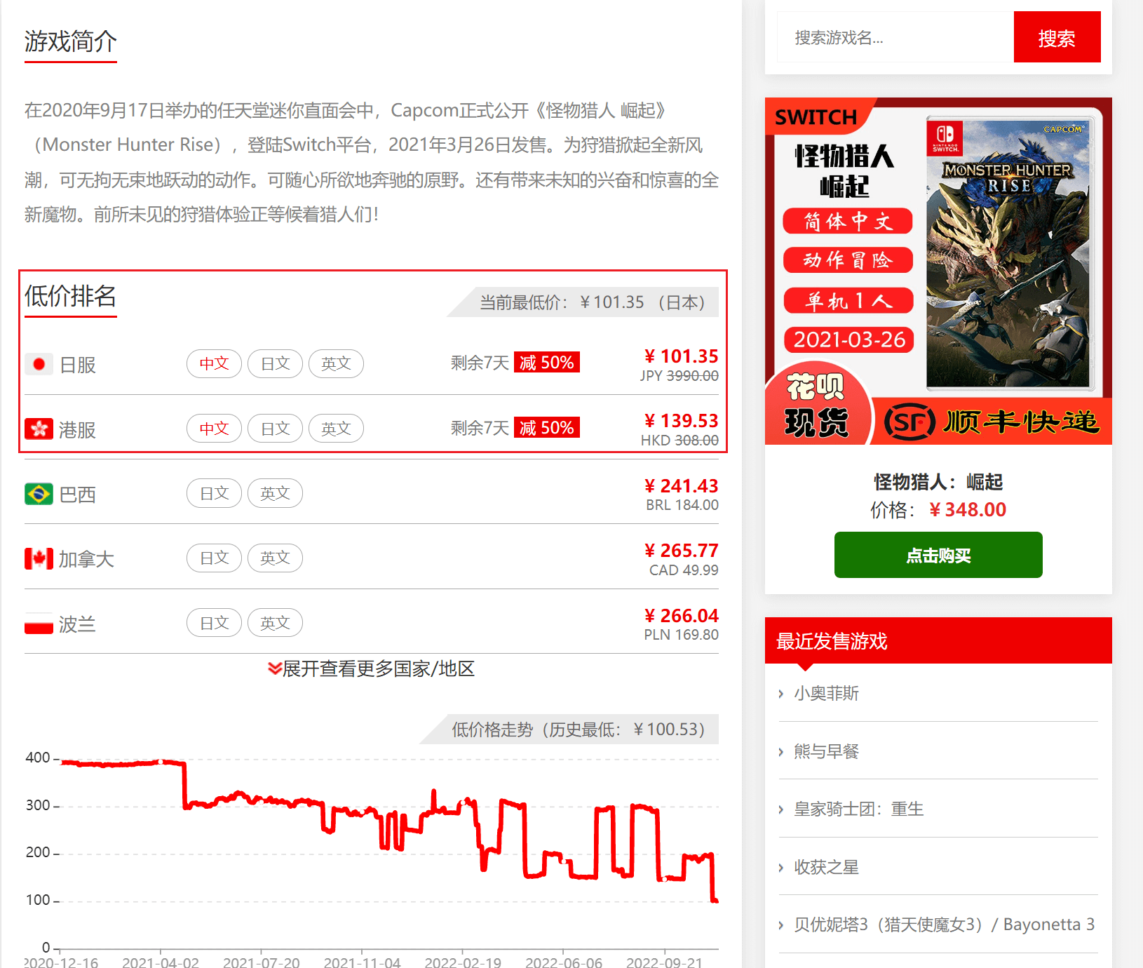Click 加拿大 region name
This screenshot has height=968, width=1143.
86,559
